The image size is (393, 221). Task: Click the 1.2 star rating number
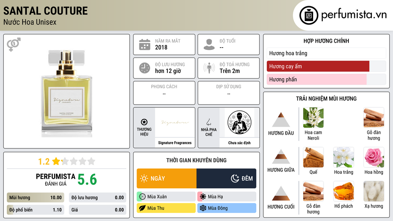(44, 162)
